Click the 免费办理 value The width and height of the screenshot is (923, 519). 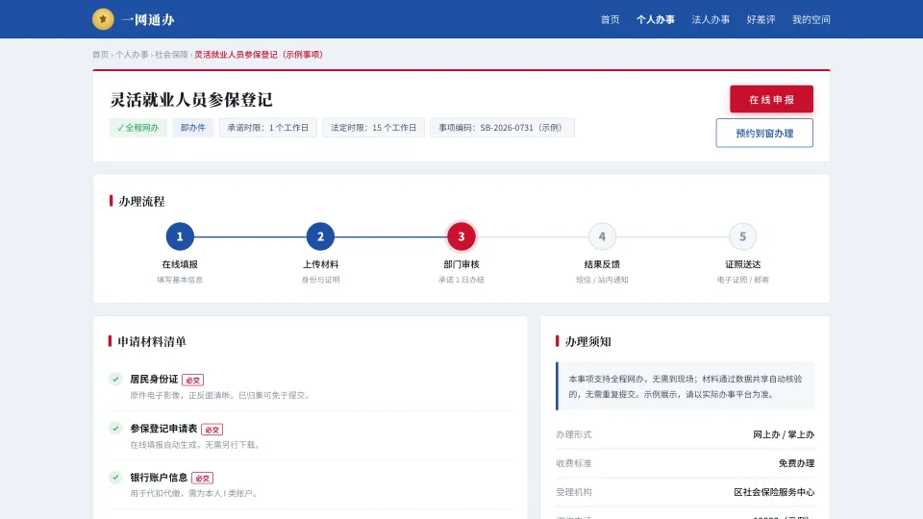pyautogui.click(x=796, y=463)
